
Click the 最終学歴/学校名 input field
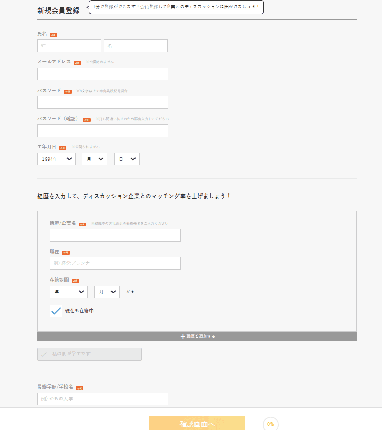(102, 399)
